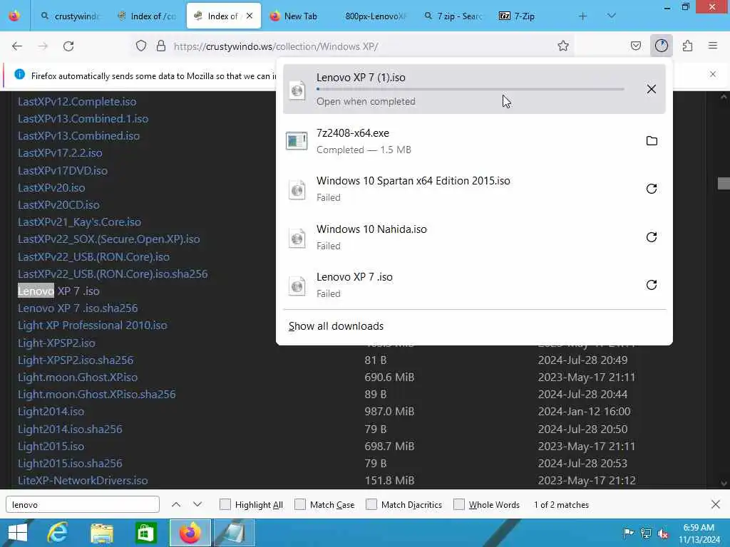This screenshot has width=730, height=547.
Task: Reload the current page
Action: pyautogui.click(x=68, y=46)
